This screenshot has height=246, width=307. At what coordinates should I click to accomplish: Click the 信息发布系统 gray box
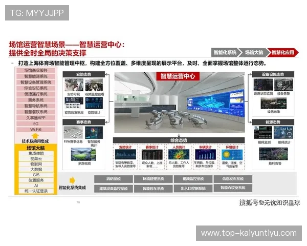pyautogui.click(x=233, y=179)
